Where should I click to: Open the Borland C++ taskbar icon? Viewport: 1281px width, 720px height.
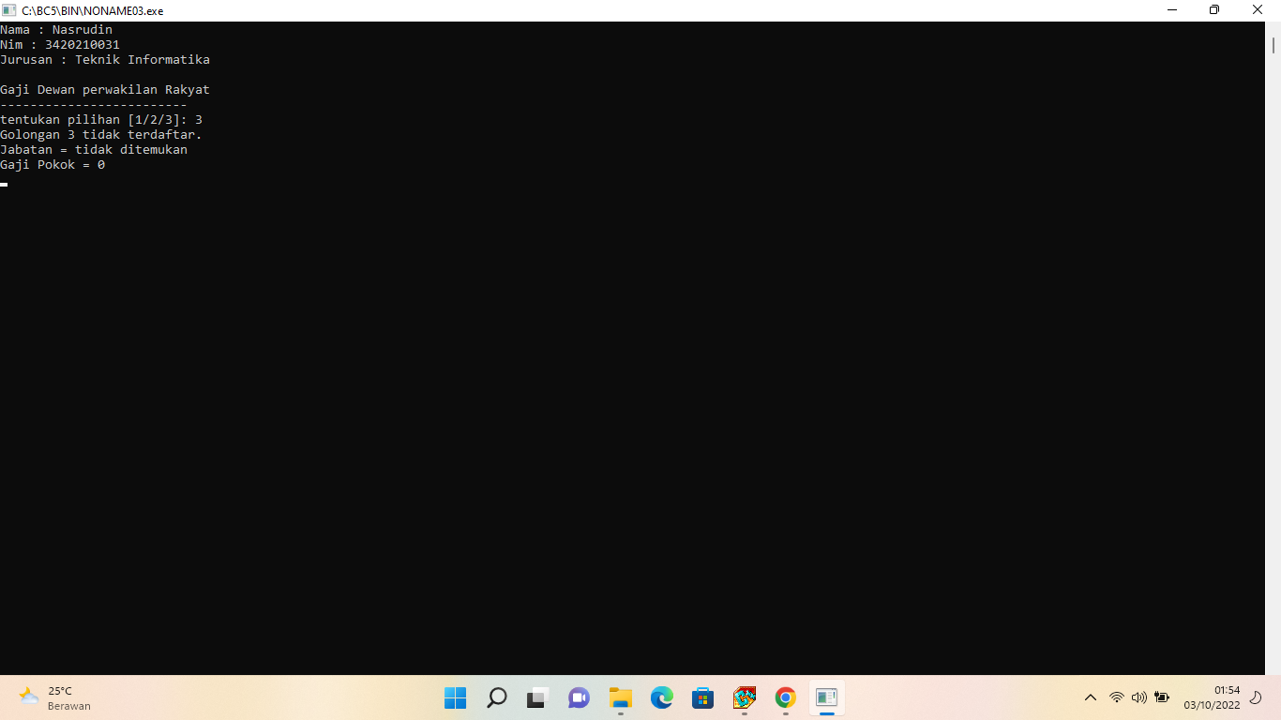pyautogui.click(x=745, y=697)
